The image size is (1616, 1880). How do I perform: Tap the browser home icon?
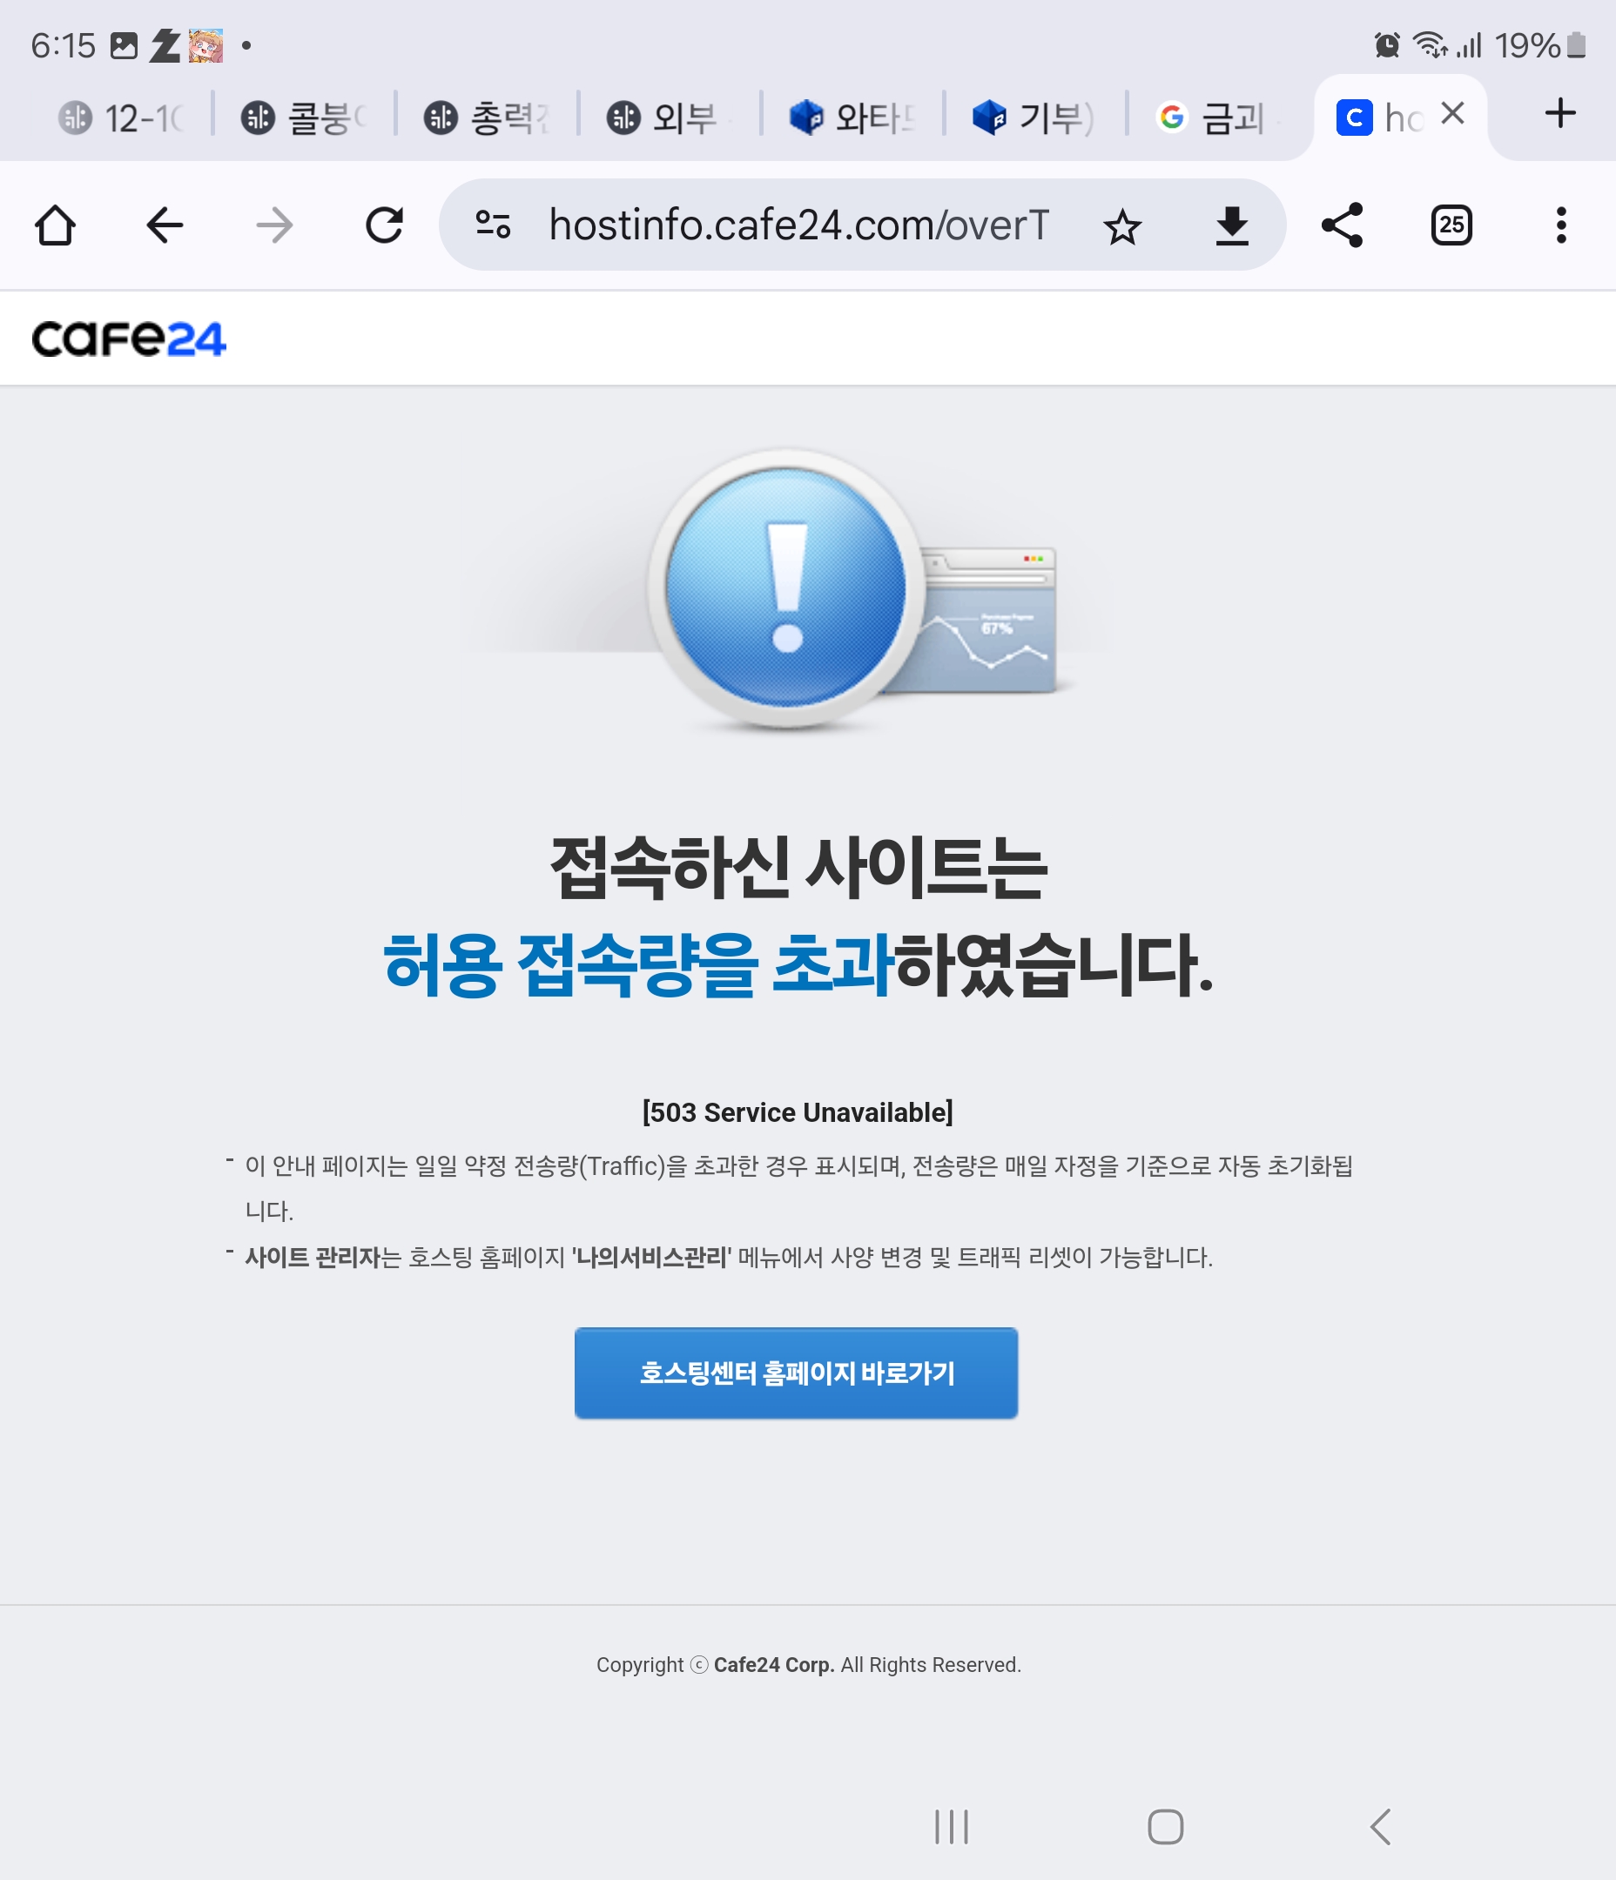(x=56, y=225)
